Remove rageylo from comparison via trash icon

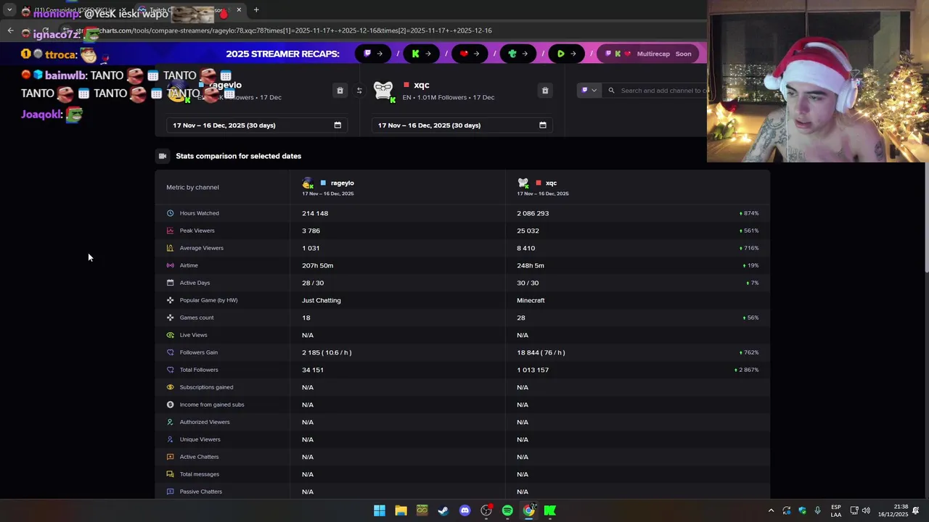pyautogui.click(x=340, y=91)
